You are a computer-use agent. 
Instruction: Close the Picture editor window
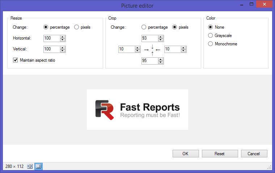pos(264,4)
